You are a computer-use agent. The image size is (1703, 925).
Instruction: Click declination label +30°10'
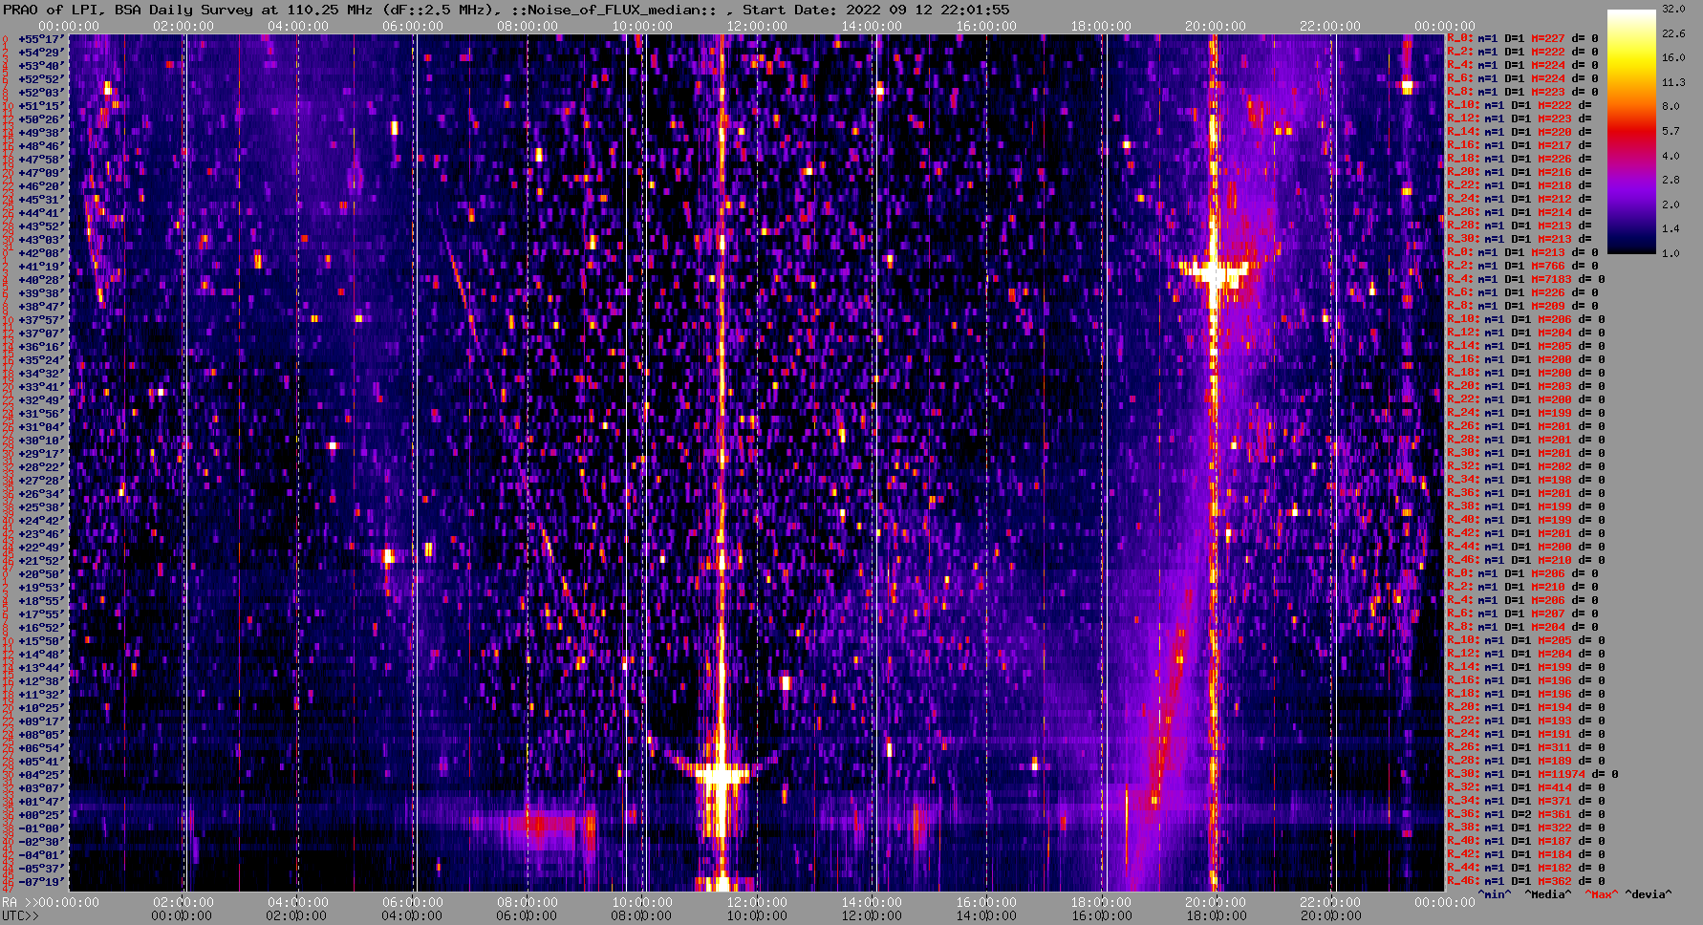[x=41, y=440]
